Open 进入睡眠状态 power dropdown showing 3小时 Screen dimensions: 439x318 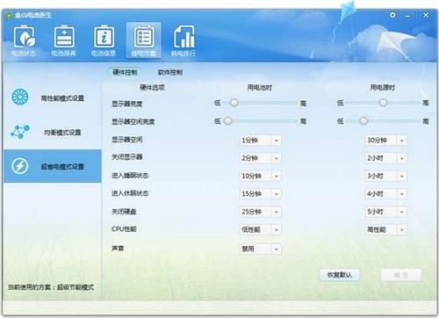click(x=385, y=176)
